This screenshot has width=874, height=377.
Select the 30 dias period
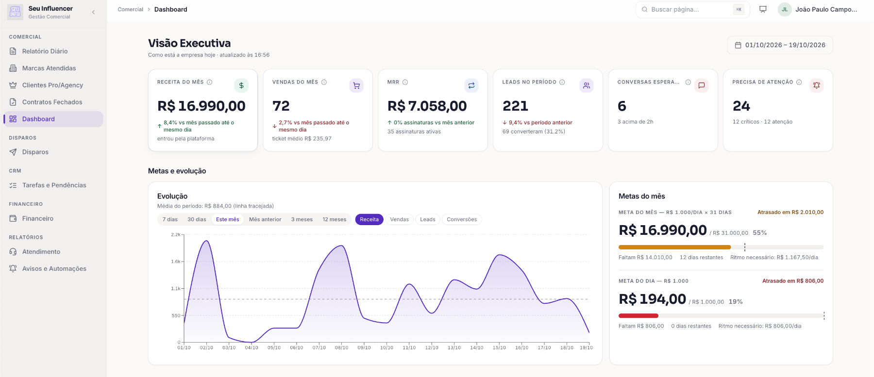point(197,219)
